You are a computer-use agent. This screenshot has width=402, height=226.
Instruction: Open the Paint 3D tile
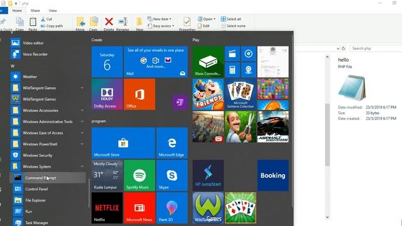click(x=171, y=208)
